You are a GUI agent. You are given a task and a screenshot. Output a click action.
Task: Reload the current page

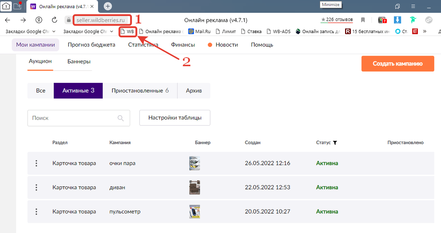[x=54, y=20]
